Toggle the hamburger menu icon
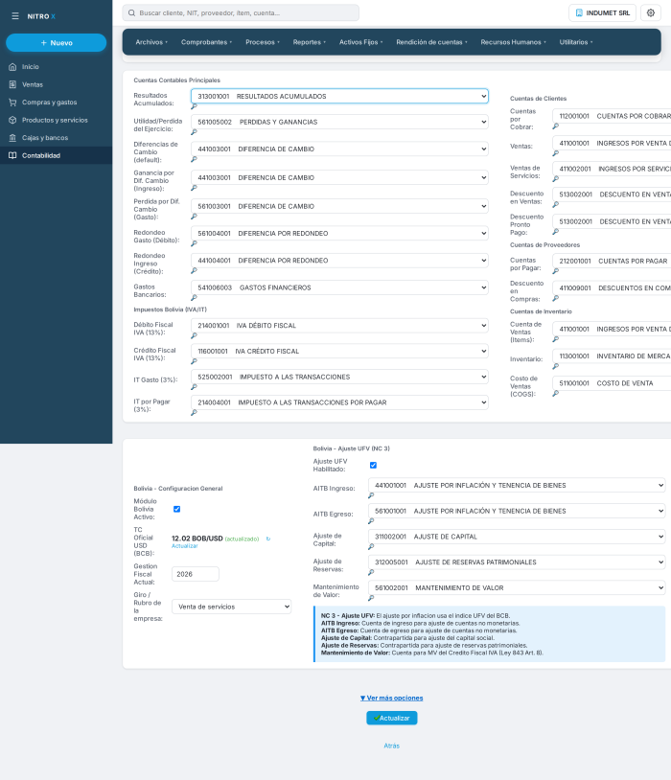The image size is (671, 780). [15, 16]
